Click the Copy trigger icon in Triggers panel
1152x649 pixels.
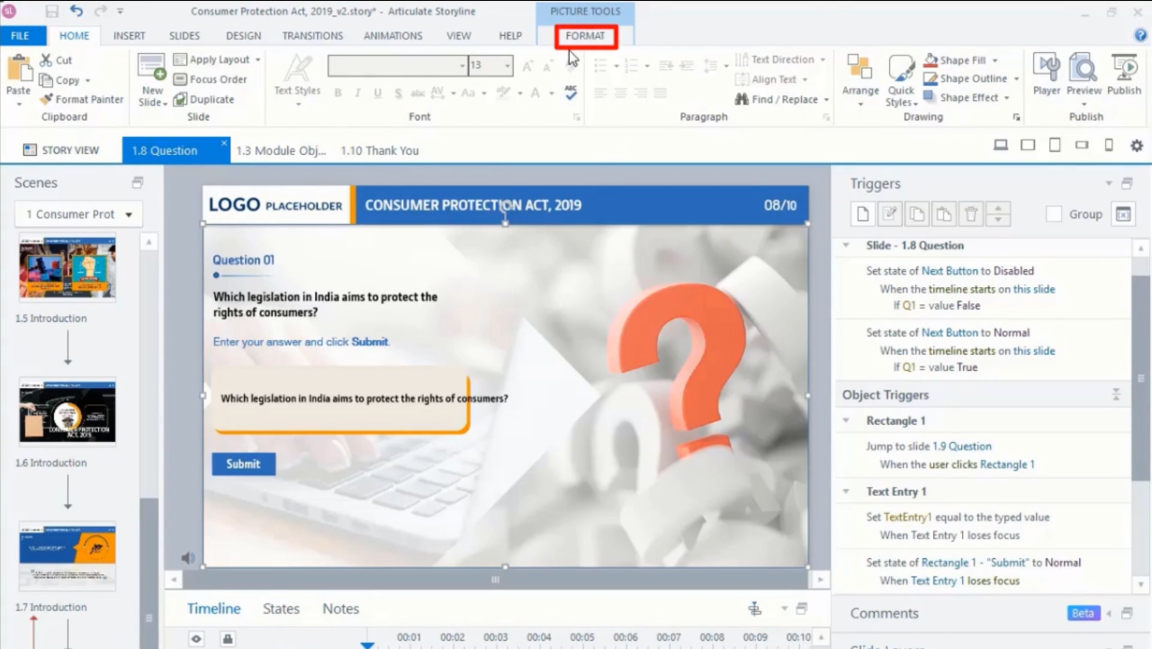coord(916,214)
